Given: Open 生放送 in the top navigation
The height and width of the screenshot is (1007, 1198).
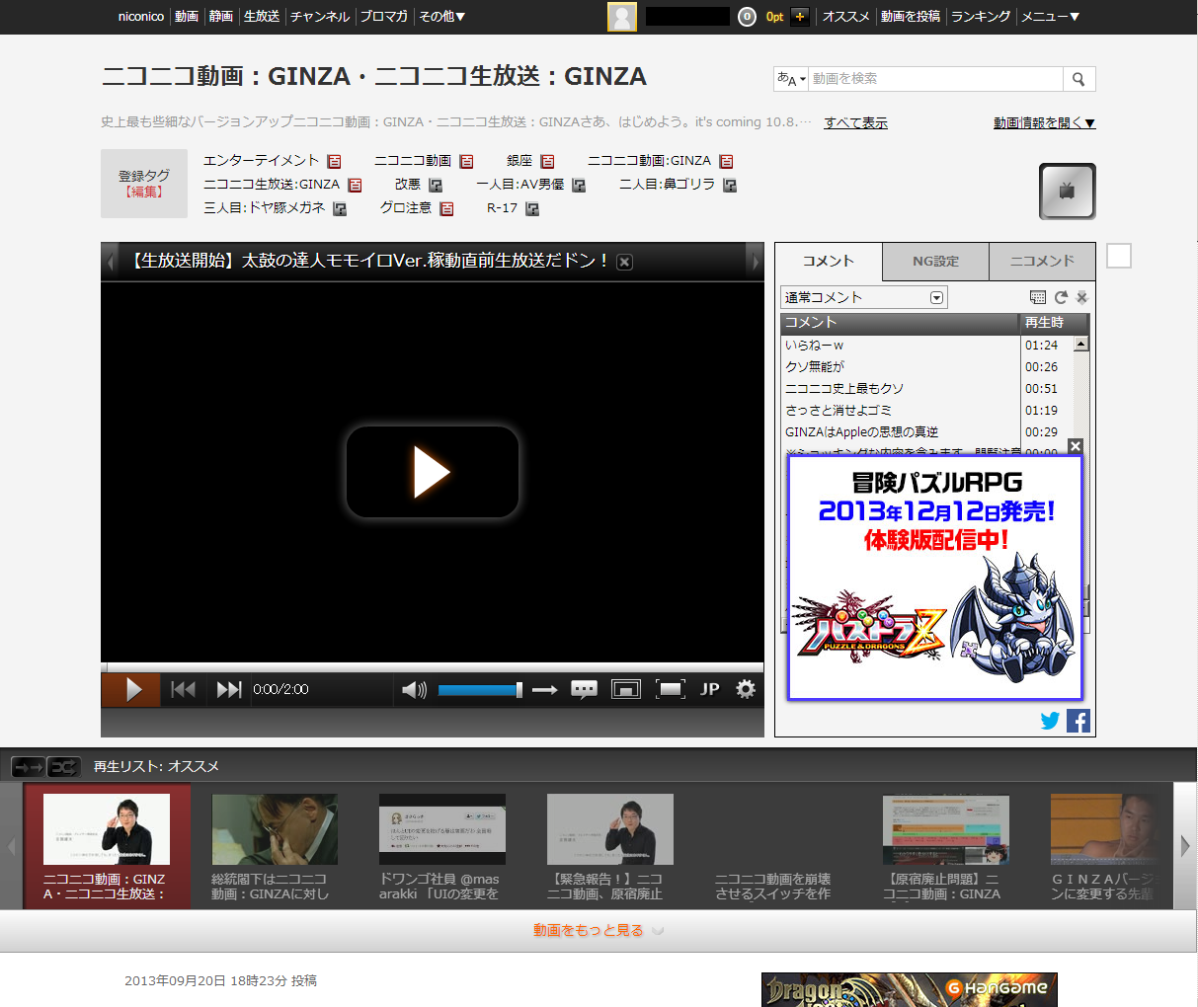Looking at the screenshot, I should pyautogui.click(x=262, y=17).
